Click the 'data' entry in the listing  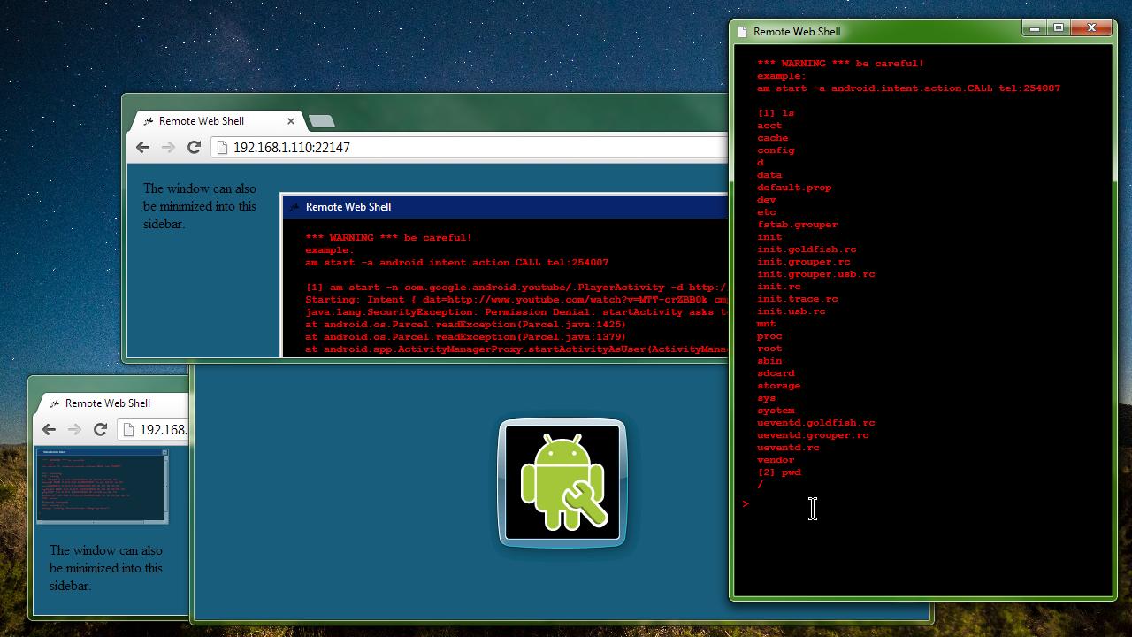[x=769, y=175]
